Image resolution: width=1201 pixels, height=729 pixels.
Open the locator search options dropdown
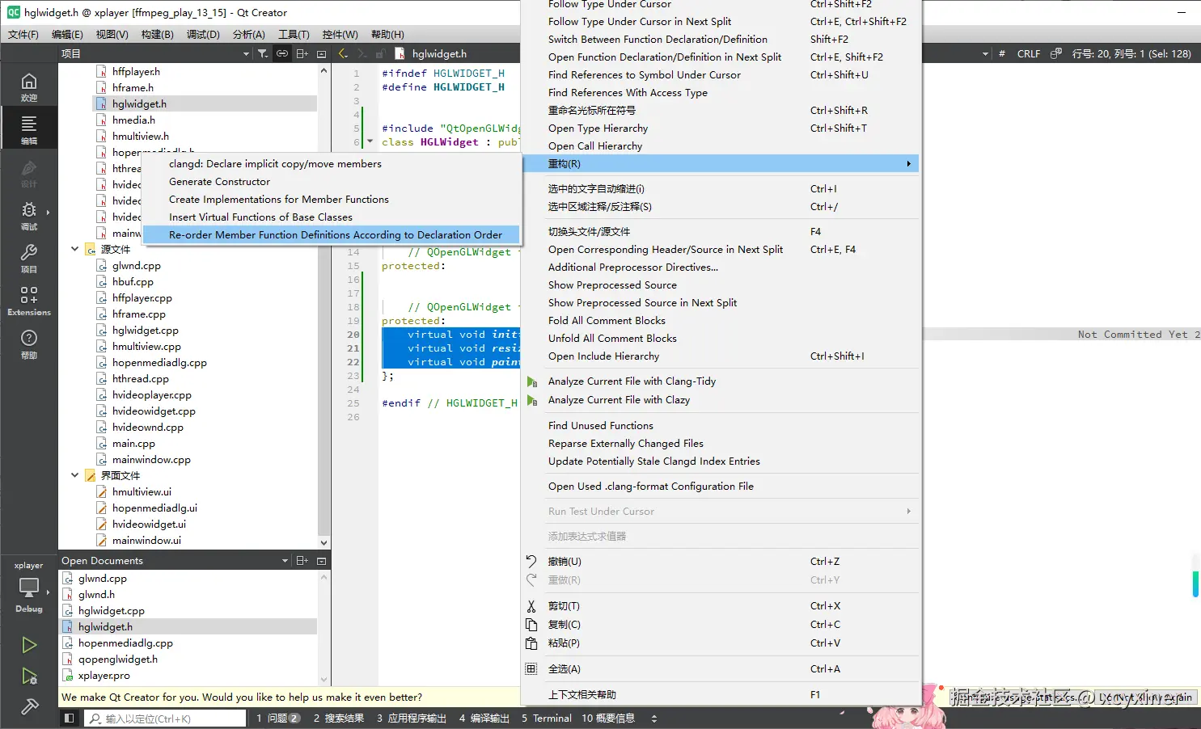click(x=95, y=718)
